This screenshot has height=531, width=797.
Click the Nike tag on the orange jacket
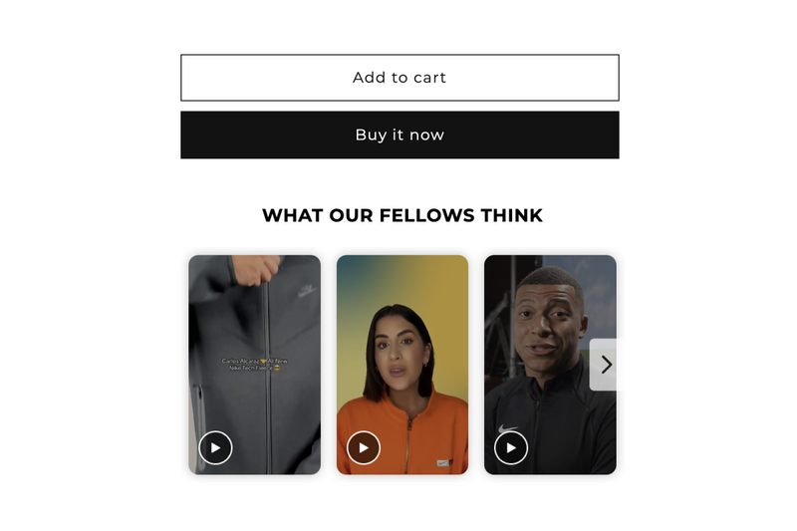coord(444,463)
